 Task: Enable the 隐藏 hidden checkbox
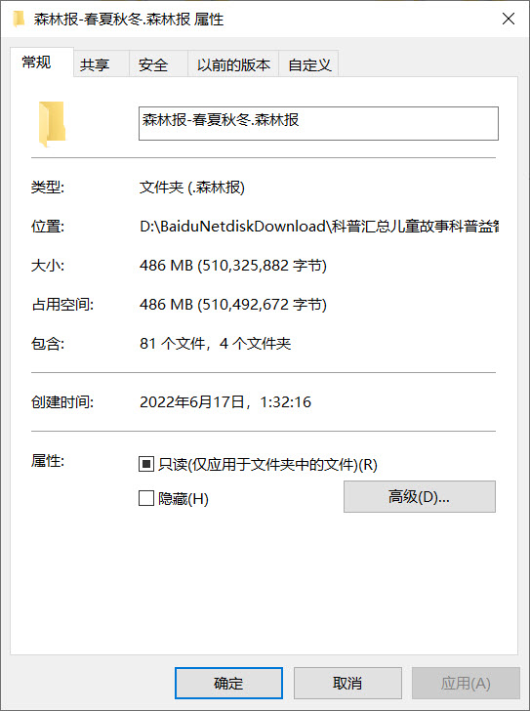146,498
